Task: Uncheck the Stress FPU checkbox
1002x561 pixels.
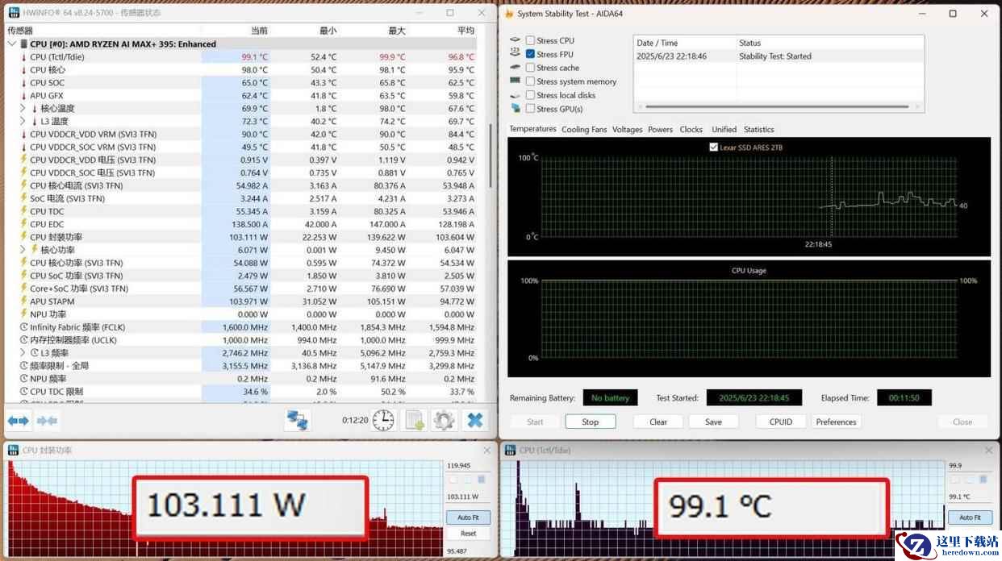Action: point(530,54)
